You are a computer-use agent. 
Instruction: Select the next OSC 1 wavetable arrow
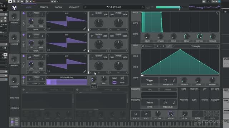point(85,13)
